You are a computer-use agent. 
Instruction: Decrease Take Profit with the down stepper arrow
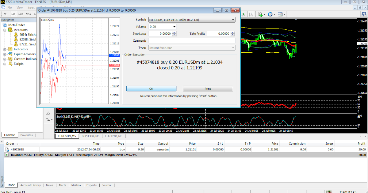coord(233,35)
